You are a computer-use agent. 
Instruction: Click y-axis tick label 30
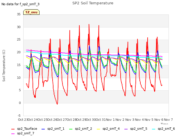tap(19, 27)
